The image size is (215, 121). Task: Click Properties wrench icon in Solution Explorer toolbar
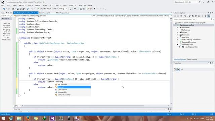[206, 16]
